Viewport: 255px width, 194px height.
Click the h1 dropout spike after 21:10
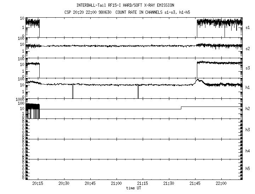click(x=138, y=92)
